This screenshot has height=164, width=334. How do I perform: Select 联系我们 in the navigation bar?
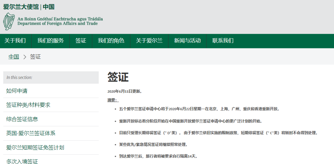pos(223,41)
